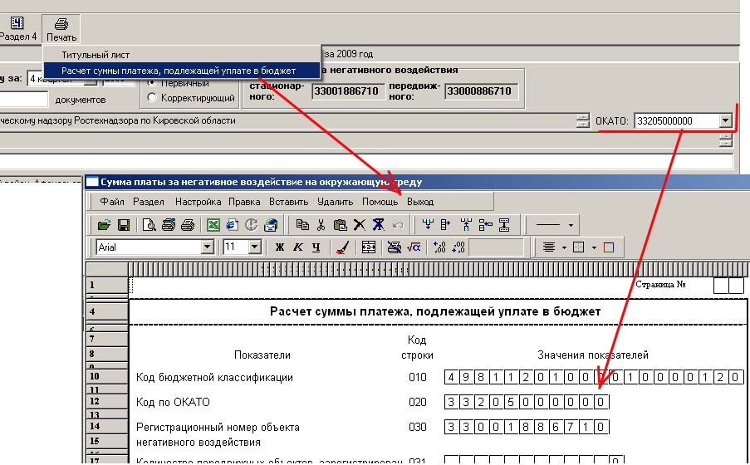Apply underline formatting with the Ч button
Image resolution: width=750 pixels, height=465 pixels.
(316, 247)
